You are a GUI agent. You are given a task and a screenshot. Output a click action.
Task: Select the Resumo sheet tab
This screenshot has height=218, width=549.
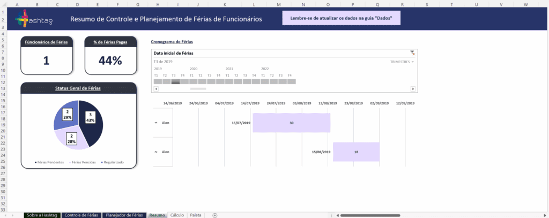(x=157, y=215)
